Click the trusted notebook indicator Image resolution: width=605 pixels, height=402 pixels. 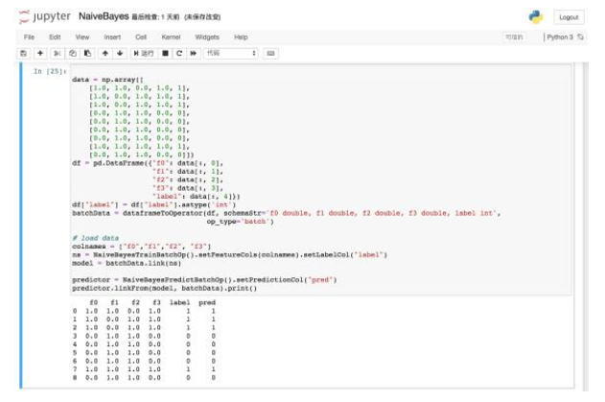click(514, 37)
